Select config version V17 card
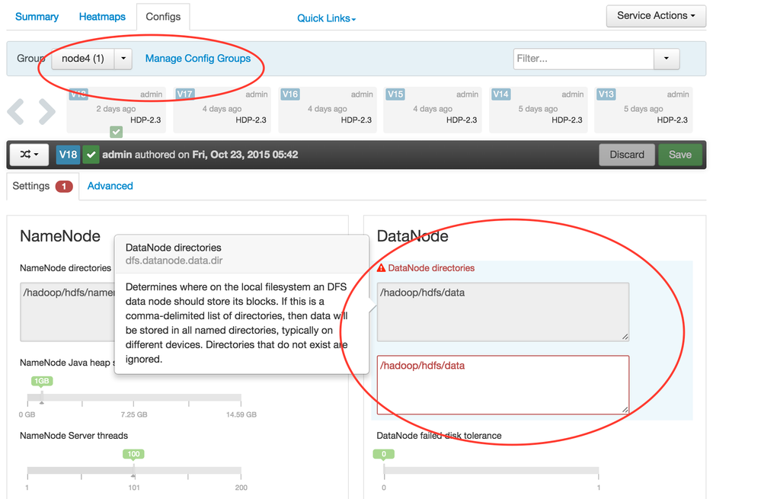The width and height of the screenshot is (761, 499). click(222, 109)
